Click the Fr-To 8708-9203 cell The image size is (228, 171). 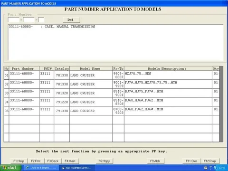click(x=118, y=111)
